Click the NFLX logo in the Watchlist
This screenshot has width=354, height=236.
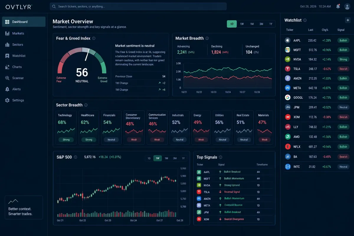[x=288, y=147]
